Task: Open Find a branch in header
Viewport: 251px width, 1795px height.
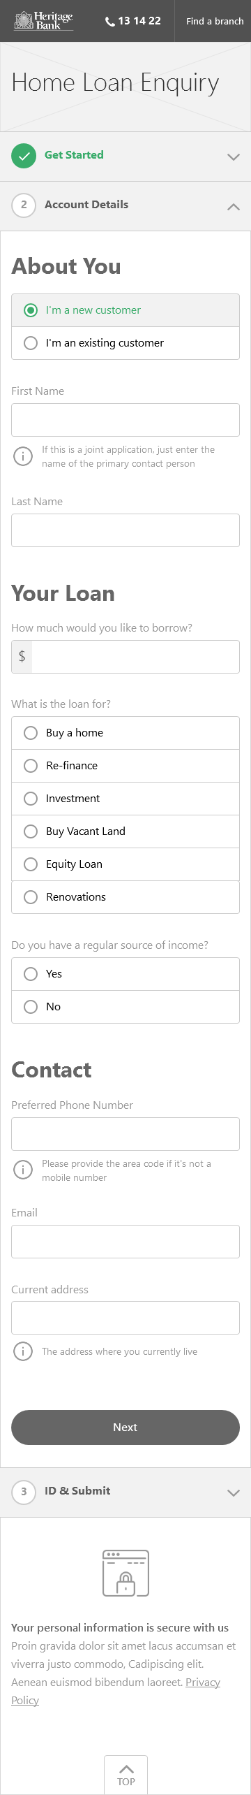Action: pos(215,21)
